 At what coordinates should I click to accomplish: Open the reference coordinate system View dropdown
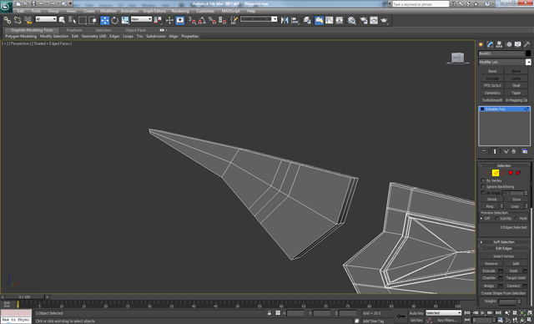[x=141, y=19]
